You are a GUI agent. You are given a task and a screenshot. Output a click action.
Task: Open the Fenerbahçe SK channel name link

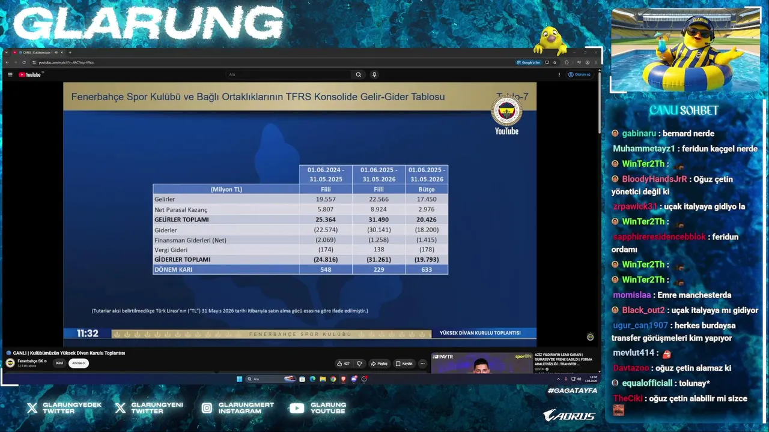pos(30,361)
